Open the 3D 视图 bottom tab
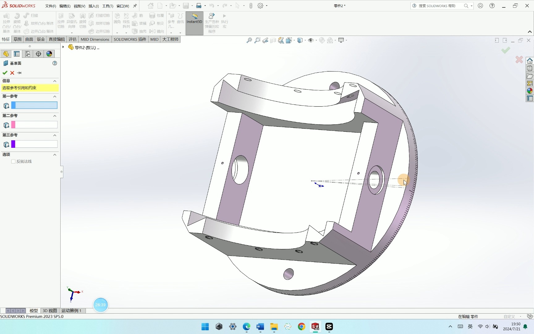The height and width of the screenshot is (334, 534). 50,310
